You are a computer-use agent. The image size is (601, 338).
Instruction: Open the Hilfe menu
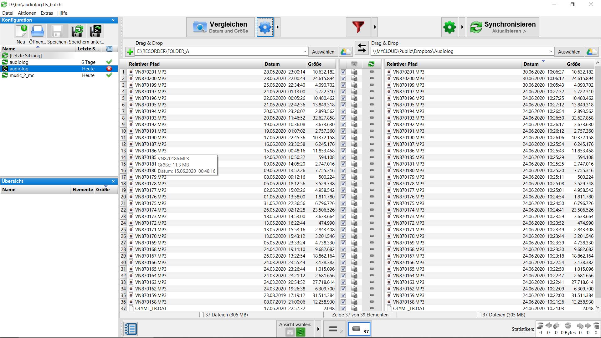62,13
